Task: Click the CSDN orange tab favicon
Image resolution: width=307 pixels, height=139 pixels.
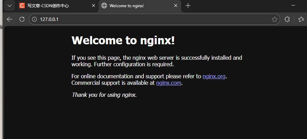Action: click(x=22, y=6)
